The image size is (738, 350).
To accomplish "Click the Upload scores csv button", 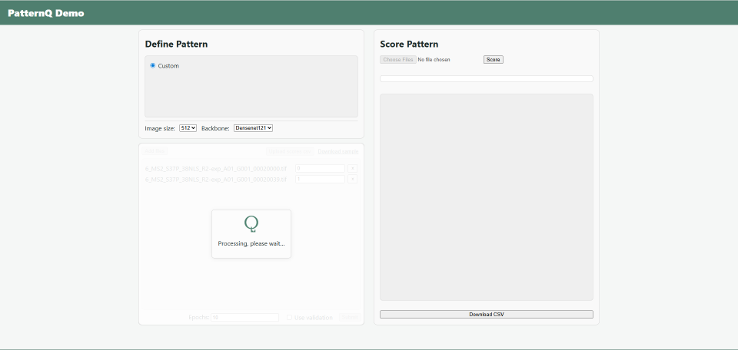I will [289, 151].
